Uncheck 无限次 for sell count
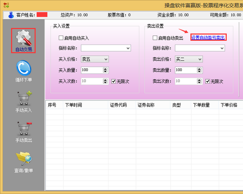The image size is (243, 194). 207,81
